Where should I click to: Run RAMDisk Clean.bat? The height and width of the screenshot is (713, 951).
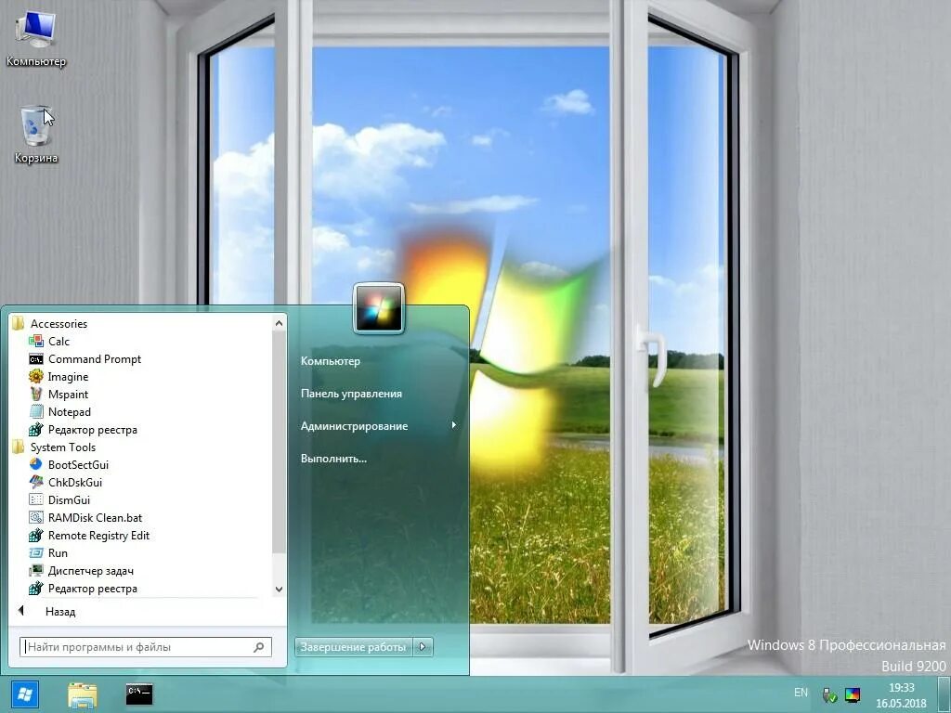click(x=95, y=517)
